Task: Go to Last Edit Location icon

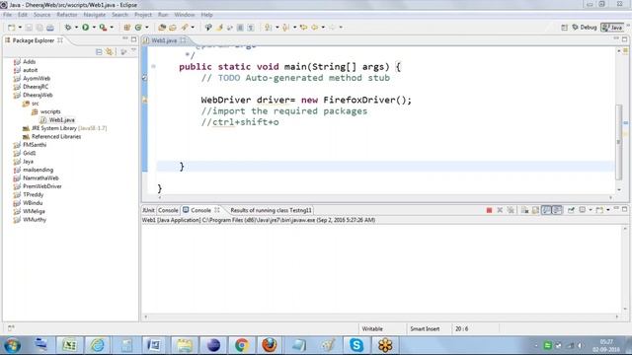Action: 303,28
